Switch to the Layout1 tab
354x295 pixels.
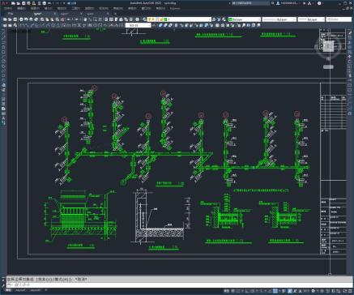20,290
